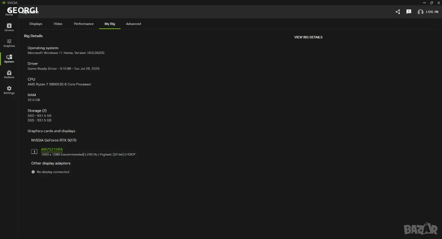
Task: Switch to the Video tab
Action: click(x=58, y=24)
